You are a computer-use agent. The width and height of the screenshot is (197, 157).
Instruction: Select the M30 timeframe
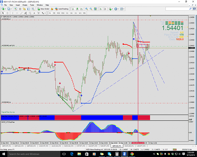63,13
